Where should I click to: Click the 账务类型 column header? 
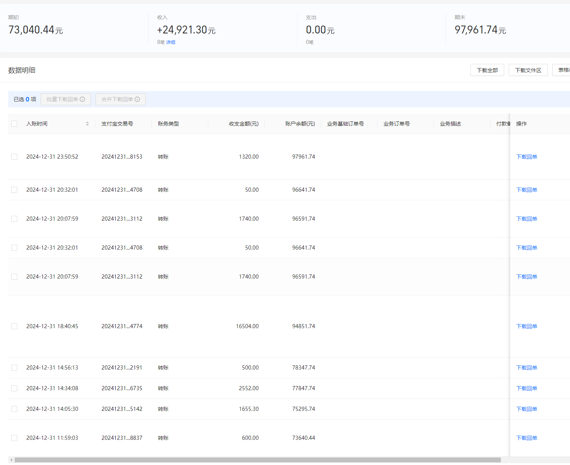tap(168, 124)
